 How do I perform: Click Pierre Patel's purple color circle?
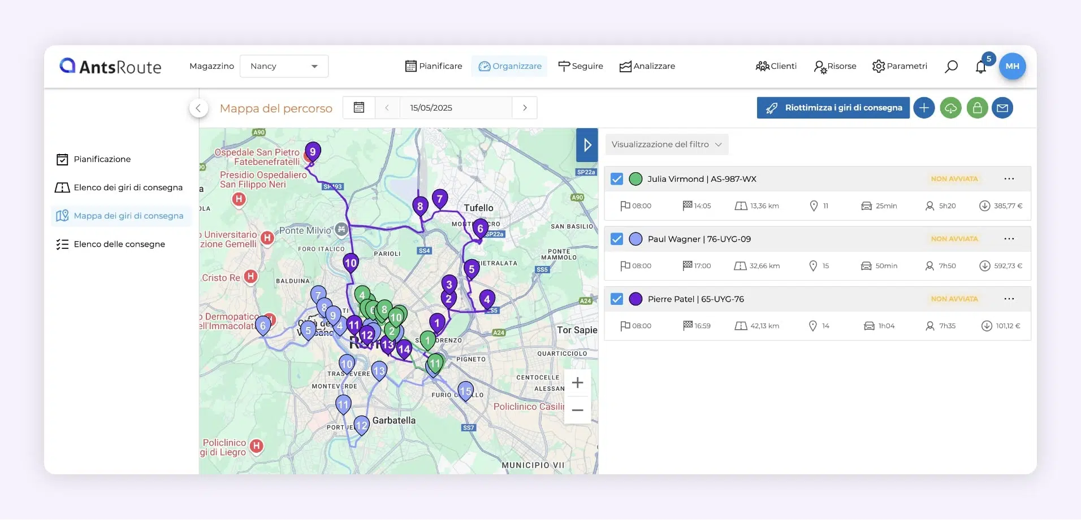(636, 299)
